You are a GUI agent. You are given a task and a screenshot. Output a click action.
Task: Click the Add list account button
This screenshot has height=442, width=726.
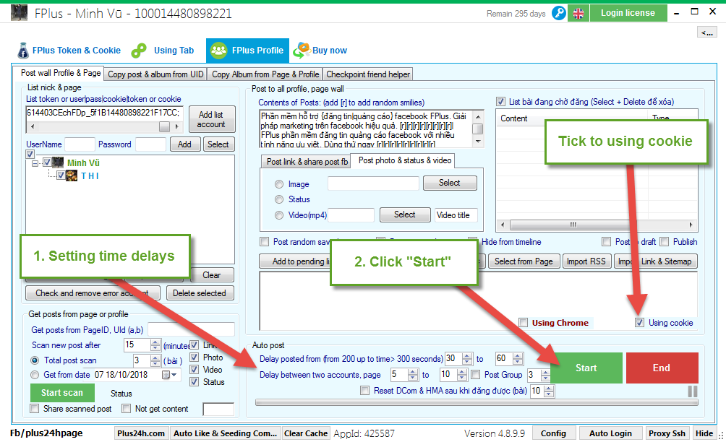[212, 119]
